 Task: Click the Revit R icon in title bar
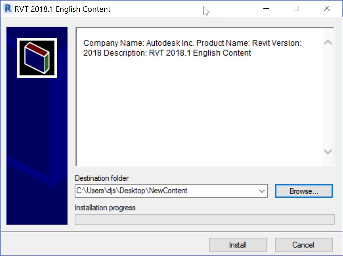pyautogui.click(x=8, y=9)
